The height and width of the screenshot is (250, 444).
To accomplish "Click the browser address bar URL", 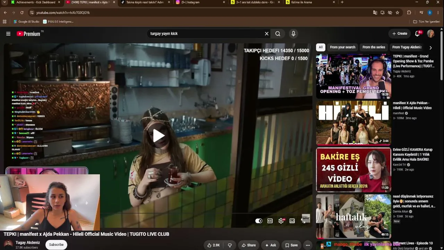I will (x=63, y=12).
